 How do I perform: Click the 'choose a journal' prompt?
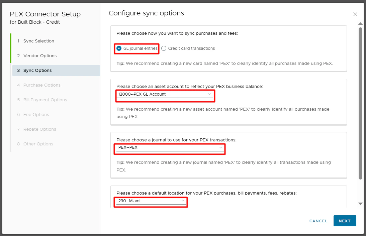pyautogui.click(x=176, y=140)
